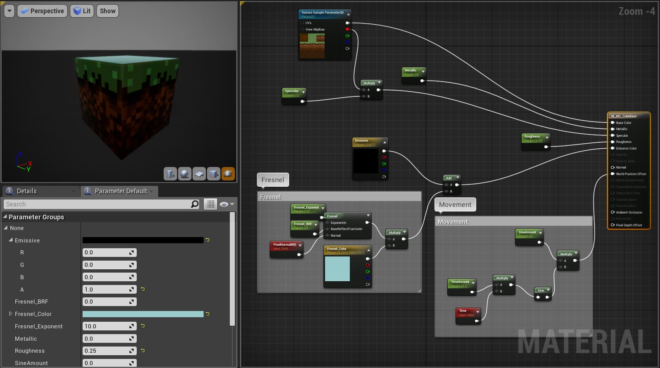Click the green output pin of Texture Sample node

(x=347, y=36)
